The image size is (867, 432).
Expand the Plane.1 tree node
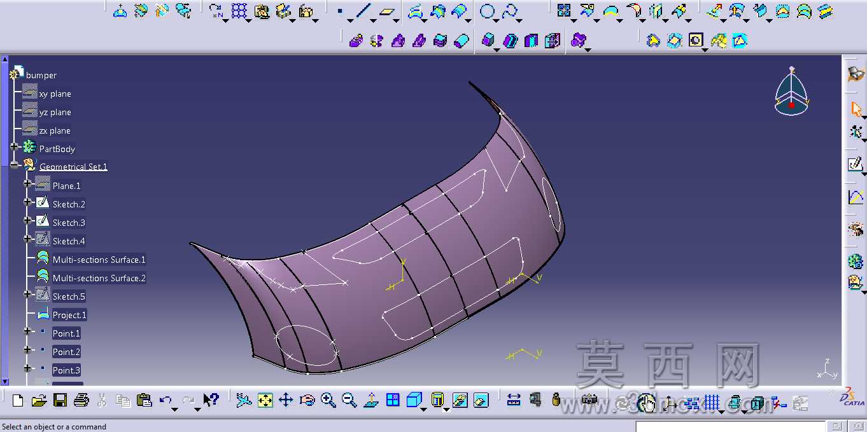[27, 185]
